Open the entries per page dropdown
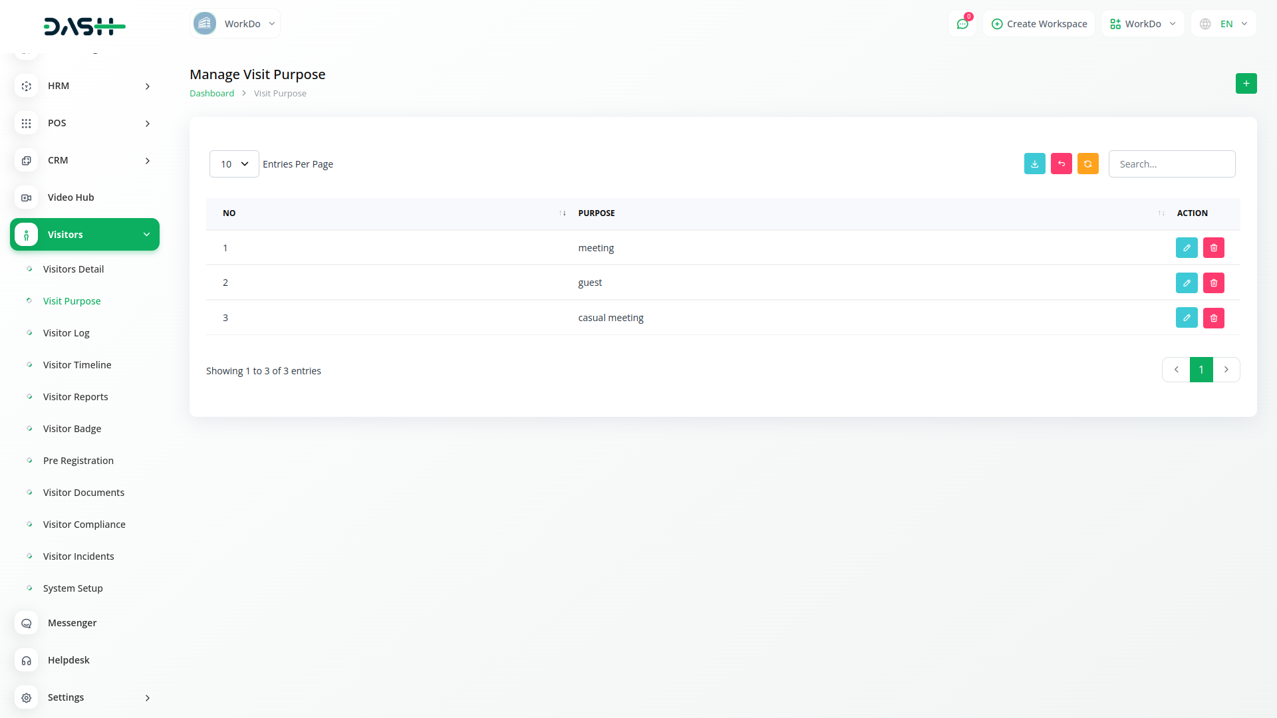The image size is (1277, 718). tap(234, 164)
